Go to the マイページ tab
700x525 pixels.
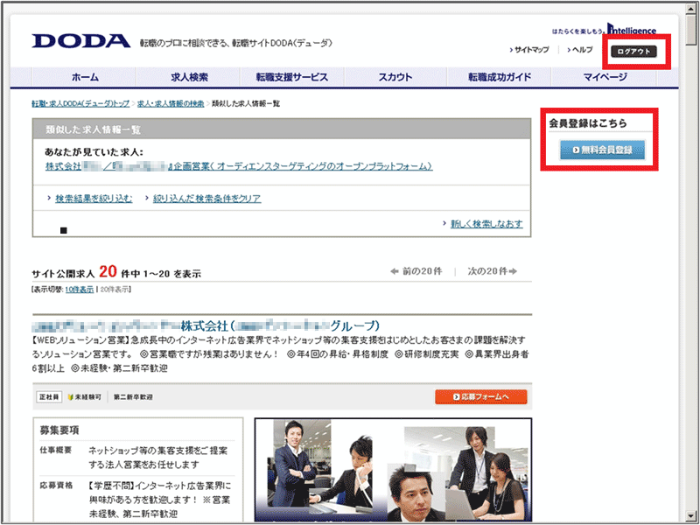point(605,77)
